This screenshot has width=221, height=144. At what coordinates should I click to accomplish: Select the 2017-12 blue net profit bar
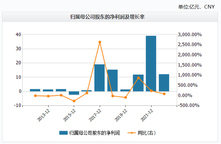coord(100,78)
